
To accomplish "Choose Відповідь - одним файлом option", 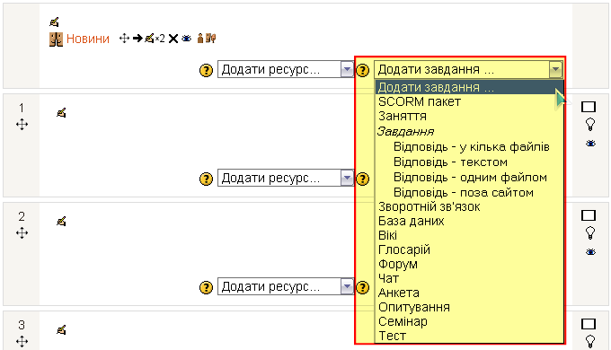I will coord(469,177).
